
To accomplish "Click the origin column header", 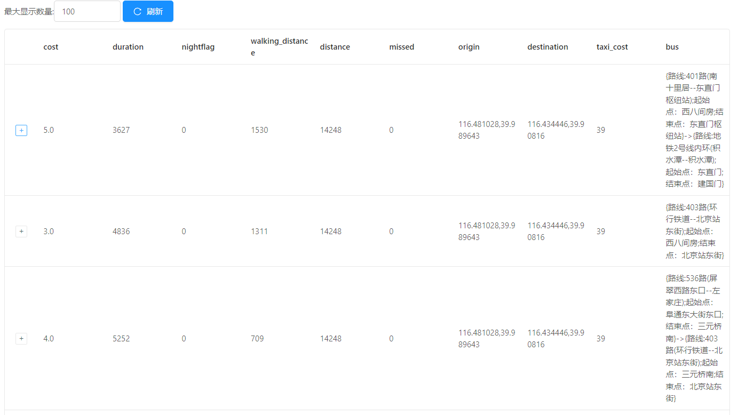I will (469, 47).
